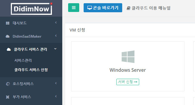Select 클라우드 서비스 관리 menu
Viewport: 195px width, 105px height.
[x=31, y=49]
